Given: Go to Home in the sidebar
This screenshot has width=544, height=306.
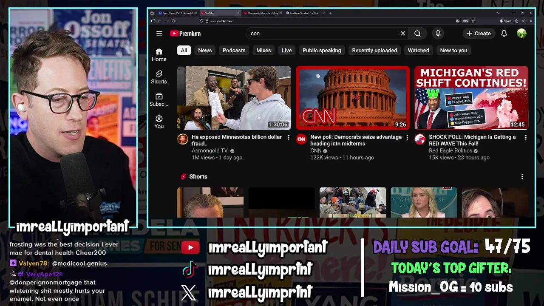Looking at the screenshot, I should 159,55.
